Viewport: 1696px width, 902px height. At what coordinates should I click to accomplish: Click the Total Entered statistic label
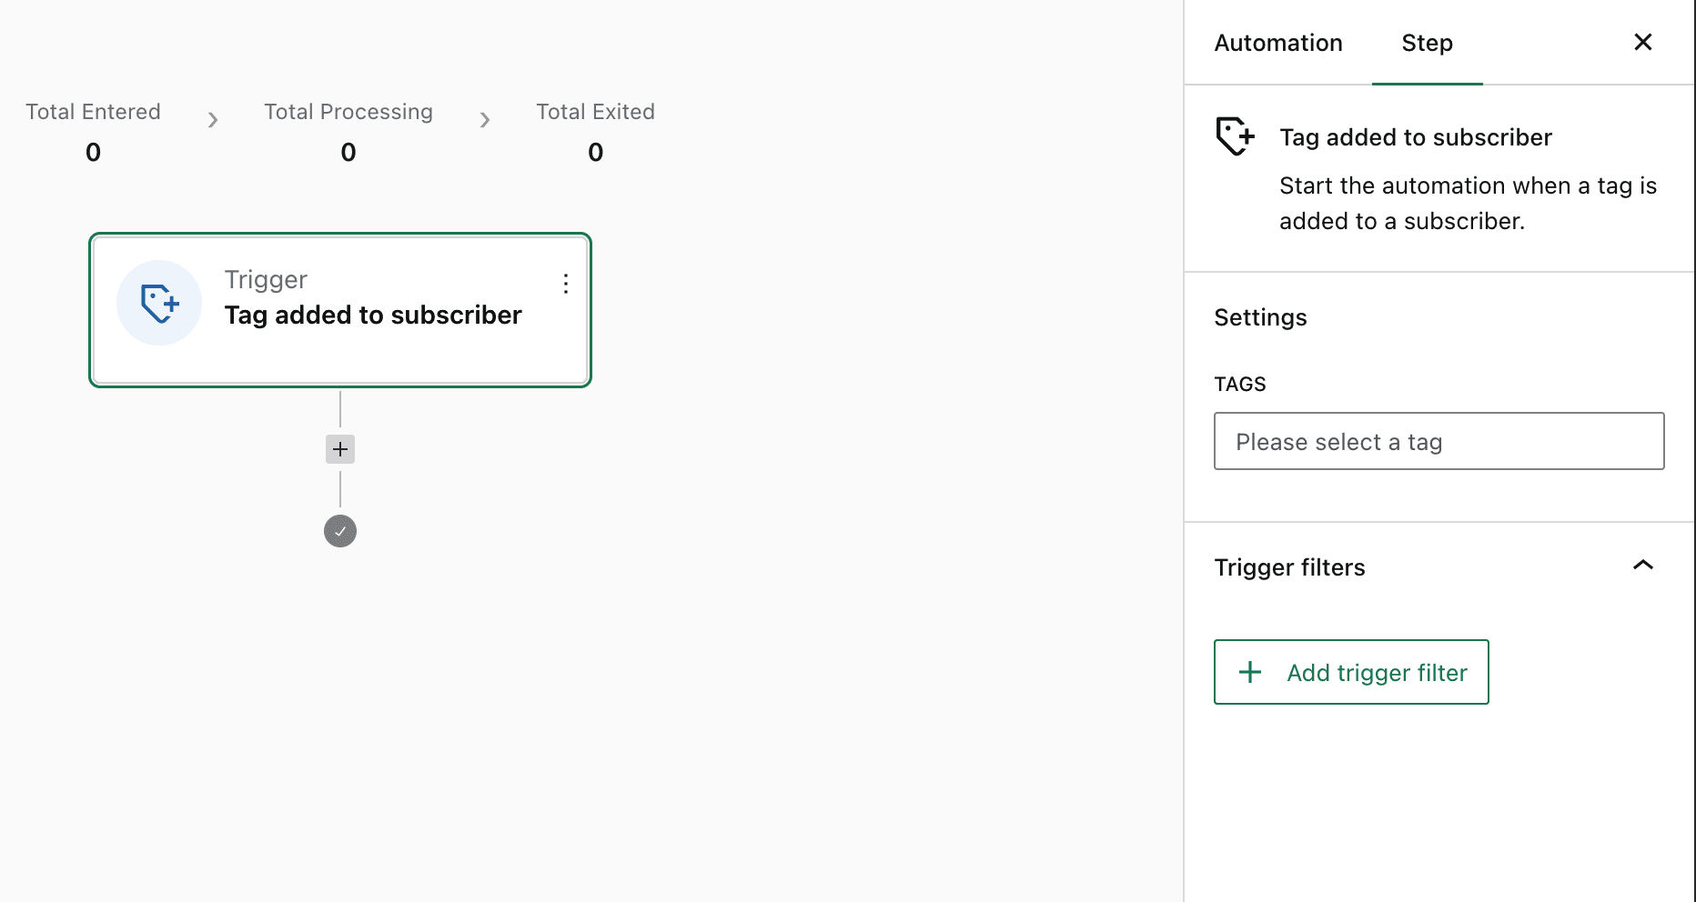coord(93,112)
